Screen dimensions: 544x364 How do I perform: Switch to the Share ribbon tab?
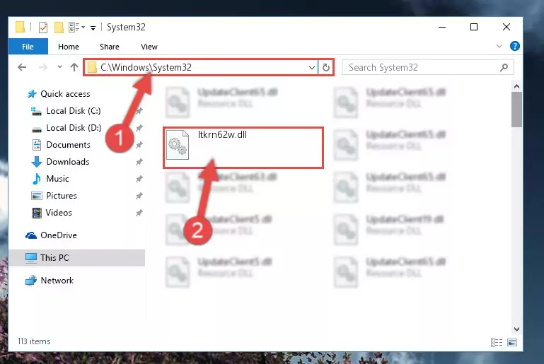(109, 47)
